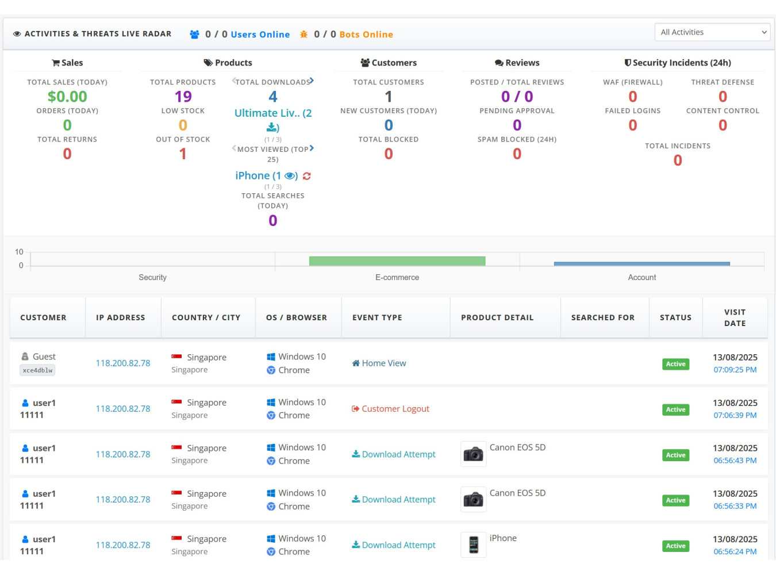Viewport: 776px width, 575px height.
Task: Click the Reviews speech bubble icon
Action: [x=499, y=63]
